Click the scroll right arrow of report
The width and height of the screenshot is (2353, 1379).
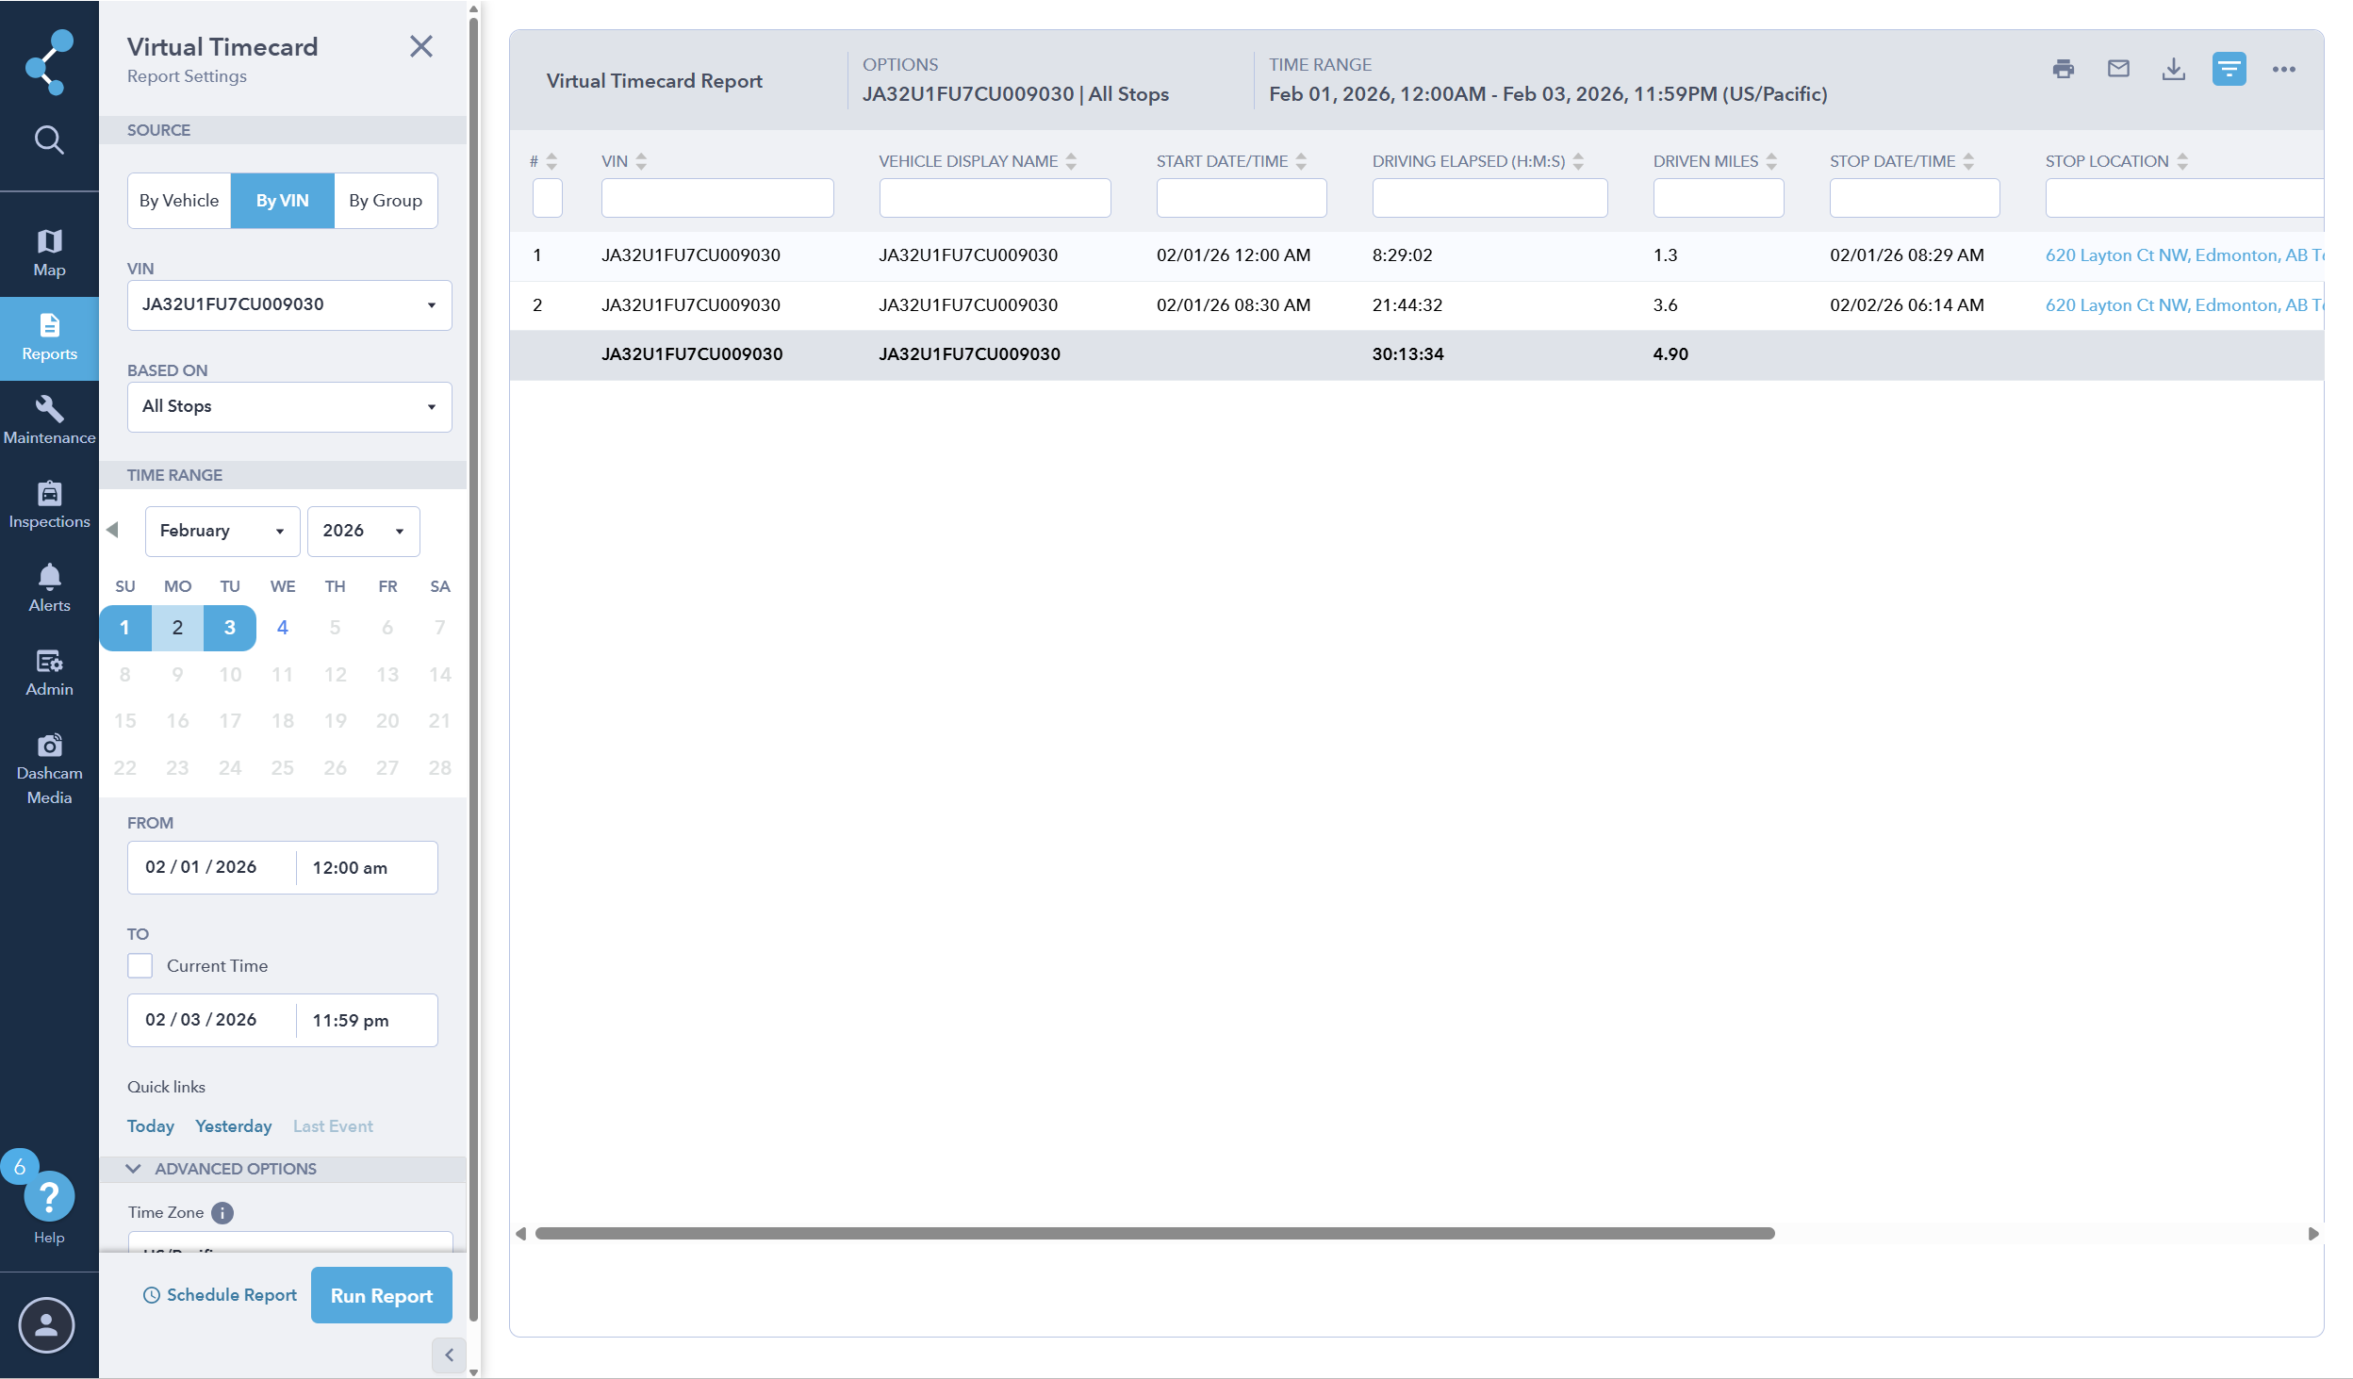2312,1234
